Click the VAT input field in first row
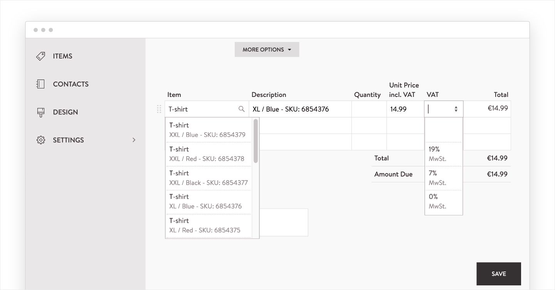Screen dimensions: 555x290 [x=444, y=109]
